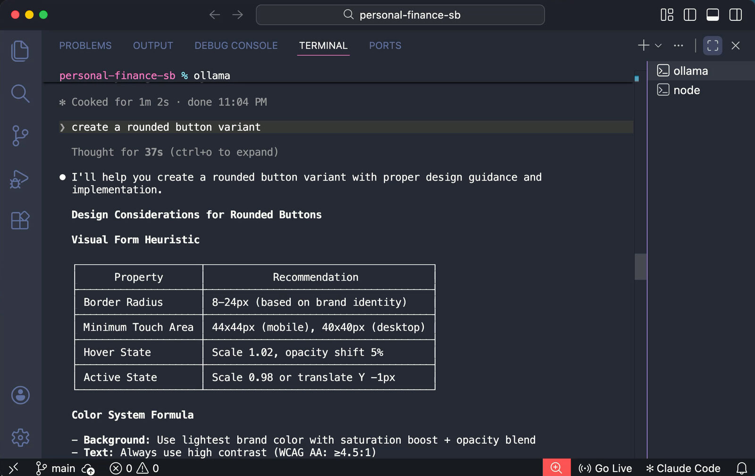Publish changes with cloud upload icon
The height and width of the screenshot is (476, 755).
88,468
